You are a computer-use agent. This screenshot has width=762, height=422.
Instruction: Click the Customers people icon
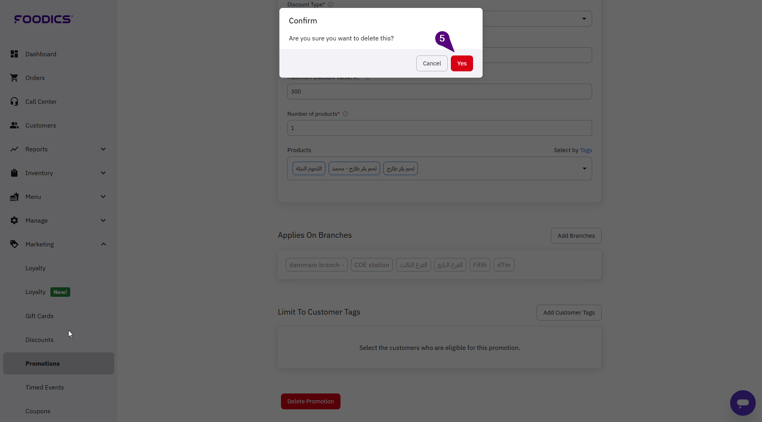(x=14, y=125)
